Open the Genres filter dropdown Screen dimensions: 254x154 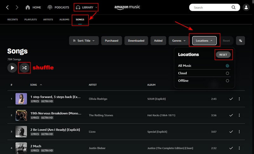tap(179, 40)
